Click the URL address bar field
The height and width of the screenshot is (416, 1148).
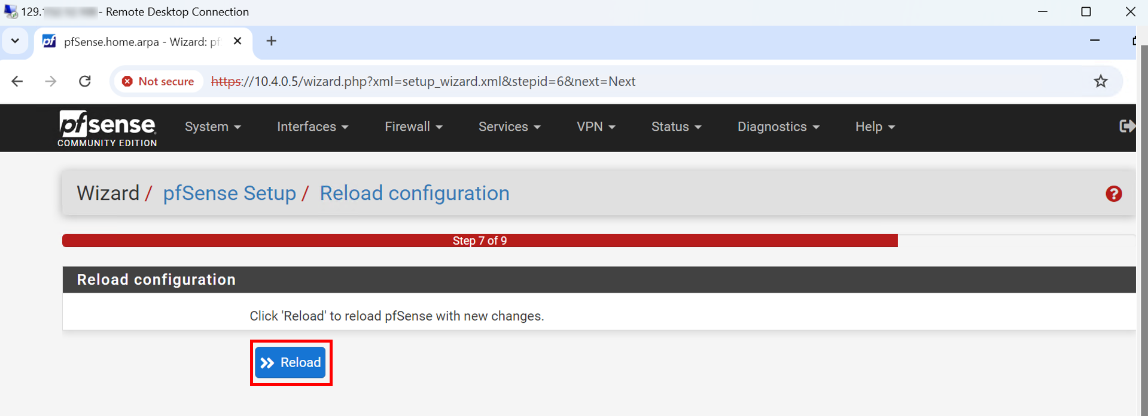(x=646, y=81)
